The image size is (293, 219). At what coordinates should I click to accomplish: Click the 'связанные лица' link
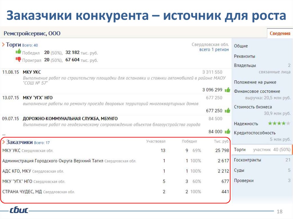coord(274,72)
